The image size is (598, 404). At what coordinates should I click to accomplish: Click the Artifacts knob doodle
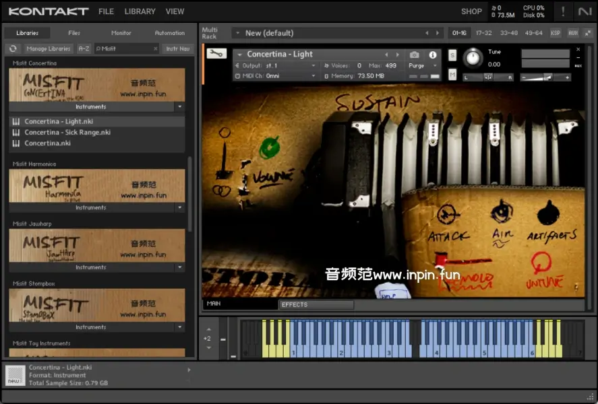click(548, 214)
